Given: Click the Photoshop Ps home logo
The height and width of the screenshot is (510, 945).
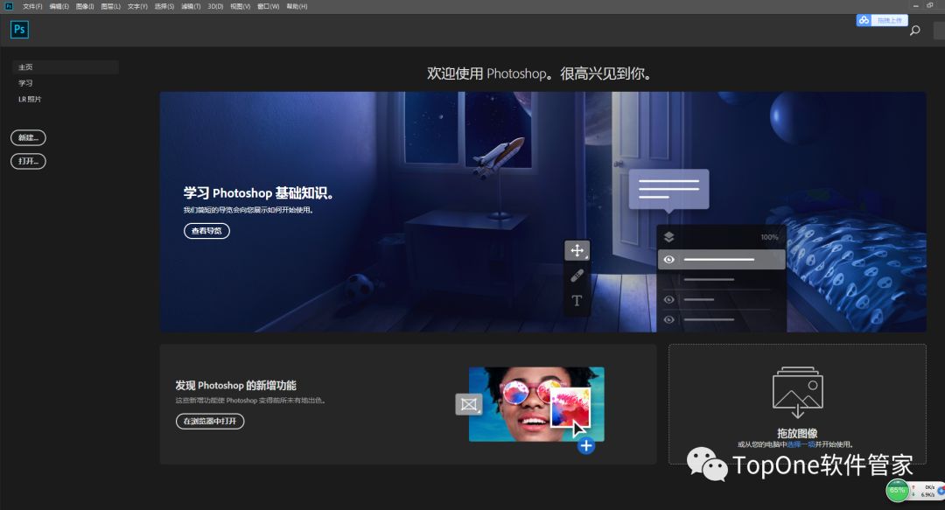Looking at the screenshot, I should [x=19, y=30].
